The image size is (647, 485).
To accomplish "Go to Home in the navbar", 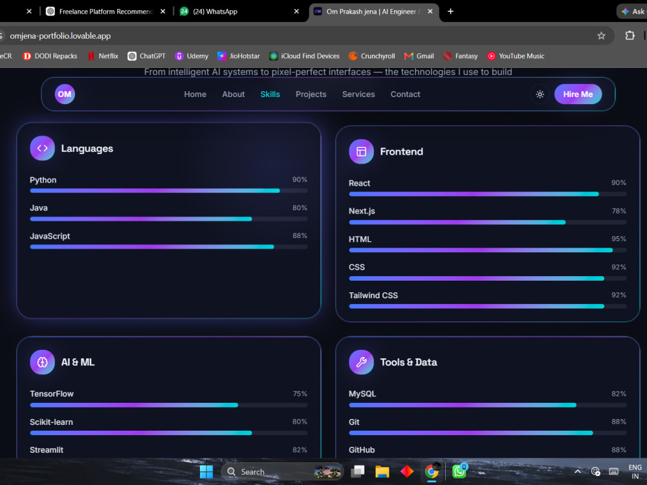I will pyautogui.click(x=195, y=94).
